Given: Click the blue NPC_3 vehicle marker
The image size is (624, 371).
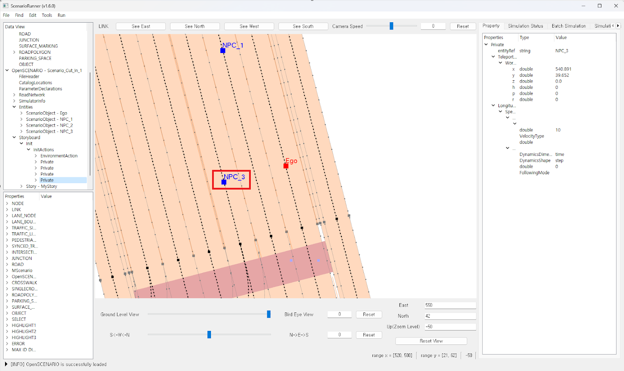Looking at the screenshot, I should (x=224, y=182).
